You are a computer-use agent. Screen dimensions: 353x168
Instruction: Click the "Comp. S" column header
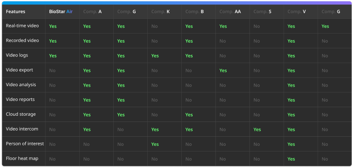coord(262,11)
